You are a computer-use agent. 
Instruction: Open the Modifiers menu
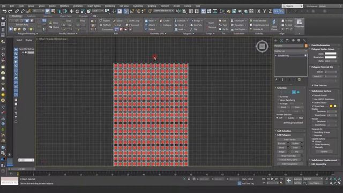pos(64,6)
